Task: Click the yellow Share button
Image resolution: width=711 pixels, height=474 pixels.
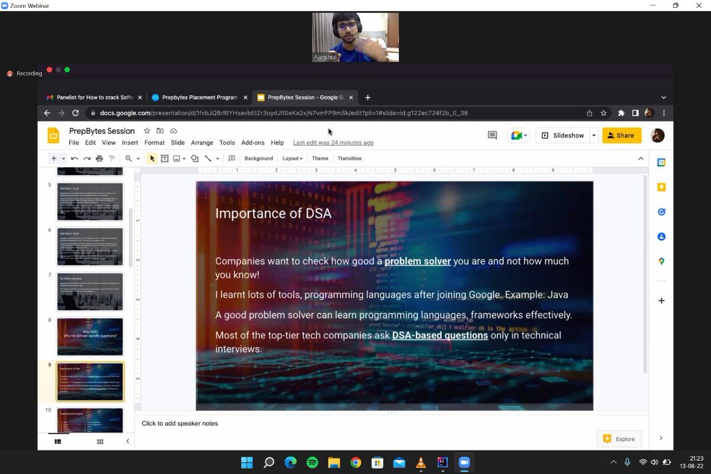Action: pyautogui.click(x=622, y=135)
